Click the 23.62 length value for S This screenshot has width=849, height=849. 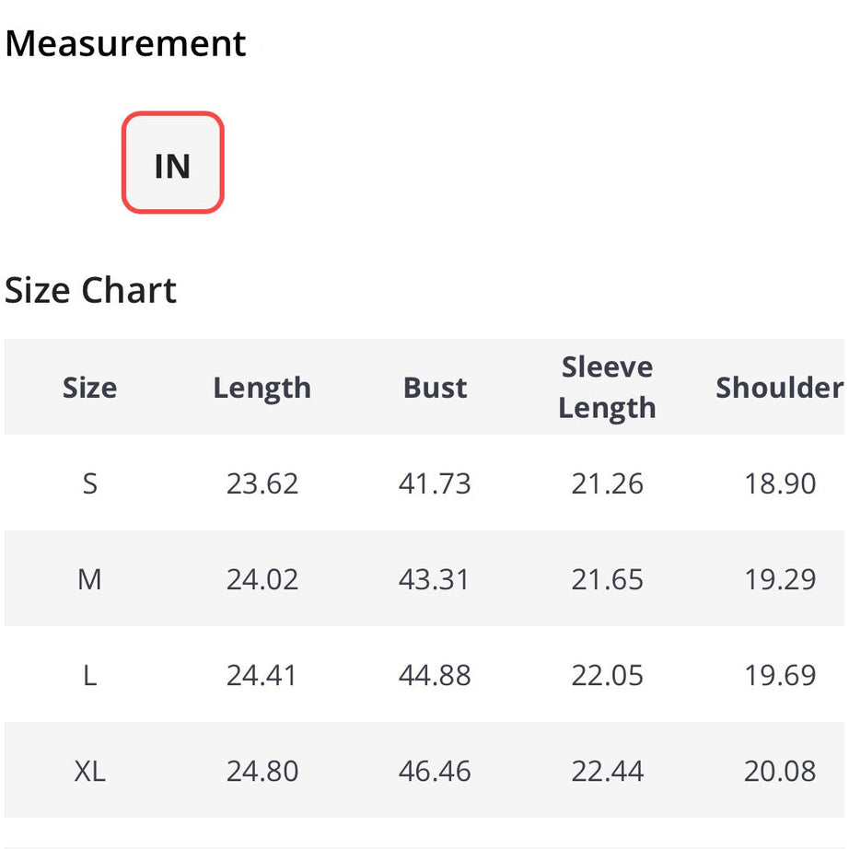click(x=262, y=483)
